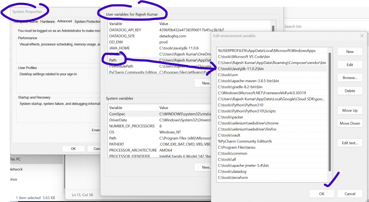Screen dimensions: 369x202
Task: Open the System Protection tab
Action: pos(88,22)
